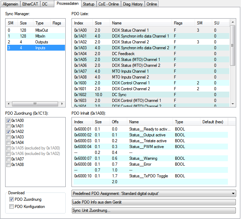Click the Sync Manager Type column header

click(42, 23)
